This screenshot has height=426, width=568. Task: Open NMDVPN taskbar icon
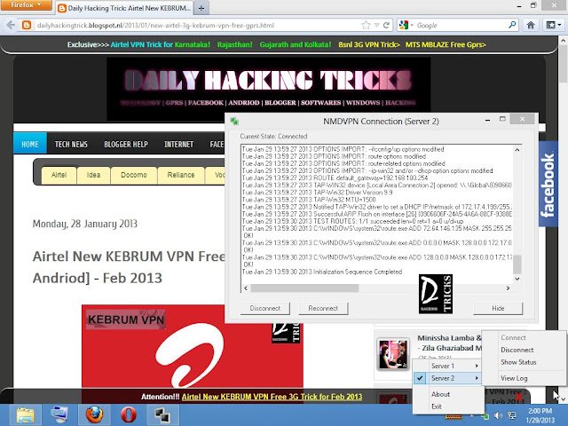(x=162, y=415)
